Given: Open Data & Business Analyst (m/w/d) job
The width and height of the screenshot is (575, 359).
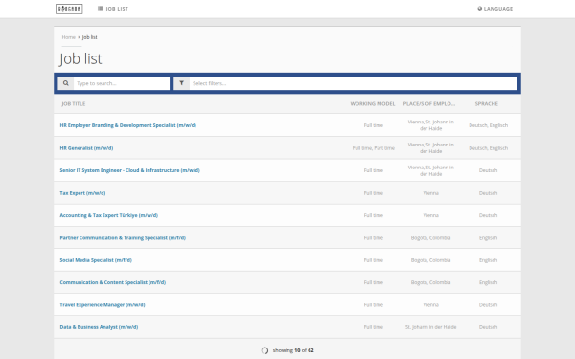Looking at the screenshot, I should pos(99,327).
